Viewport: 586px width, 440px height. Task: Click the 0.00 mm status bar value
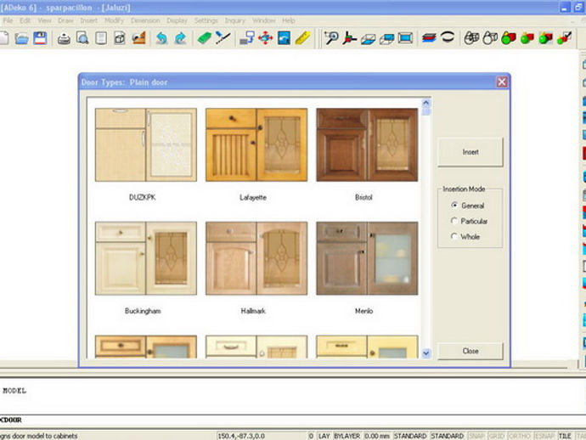click(x=377, y=436)
